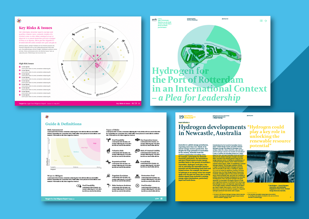This screenshot has width=309, height=219.
Task: Click the Likelihood axis label of the matrix
Action: coord(47,162)
